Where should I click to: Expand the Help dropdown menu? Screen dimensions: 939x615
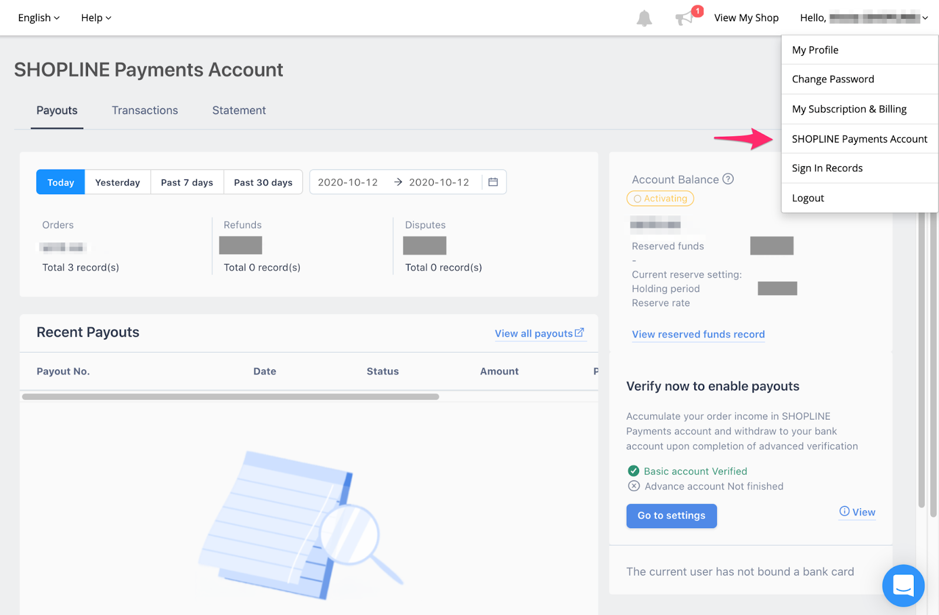96,18
